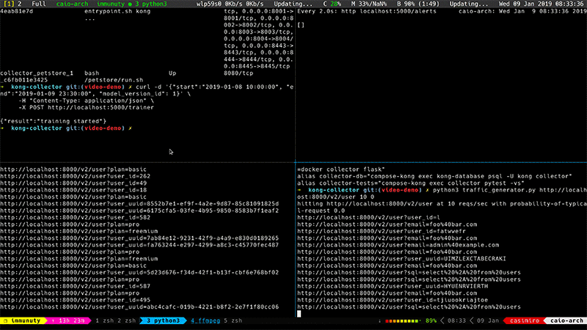The image size is (587, 330).
Task: Click URL with user_id=587
Action: (76, 286)
